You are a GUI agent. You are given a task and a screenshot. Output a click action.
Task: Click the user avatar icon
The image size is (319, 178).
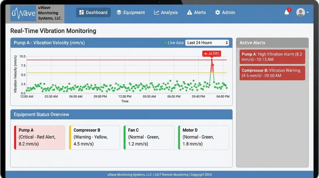click(300, 12)
